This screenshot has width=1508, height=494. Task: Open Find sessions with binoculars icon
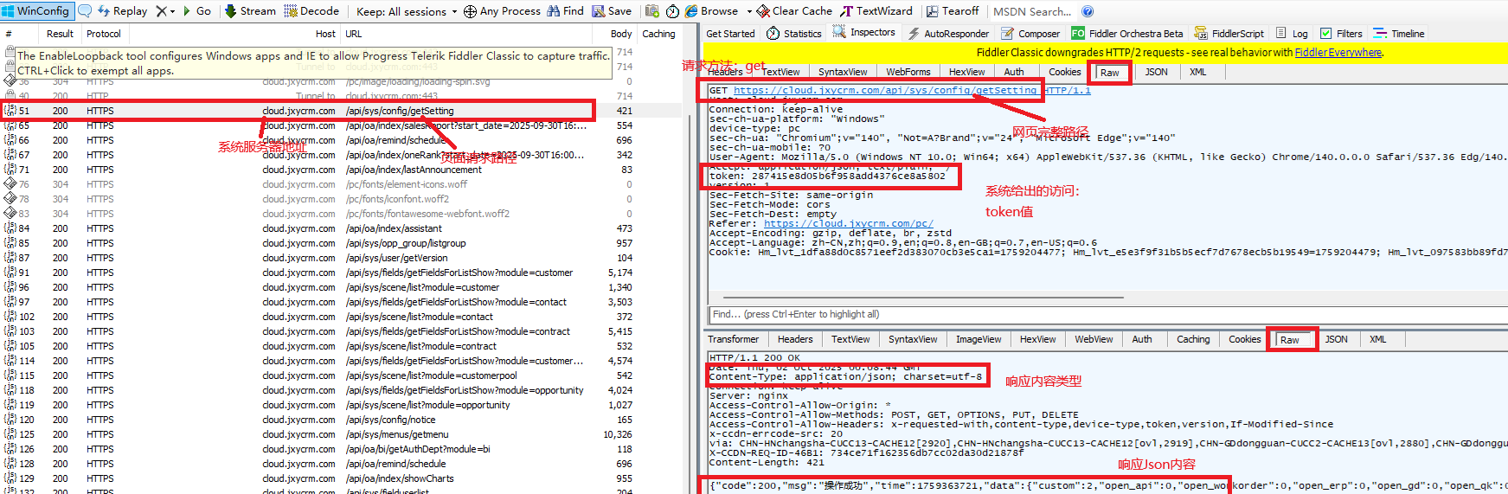tap(565, 11)
